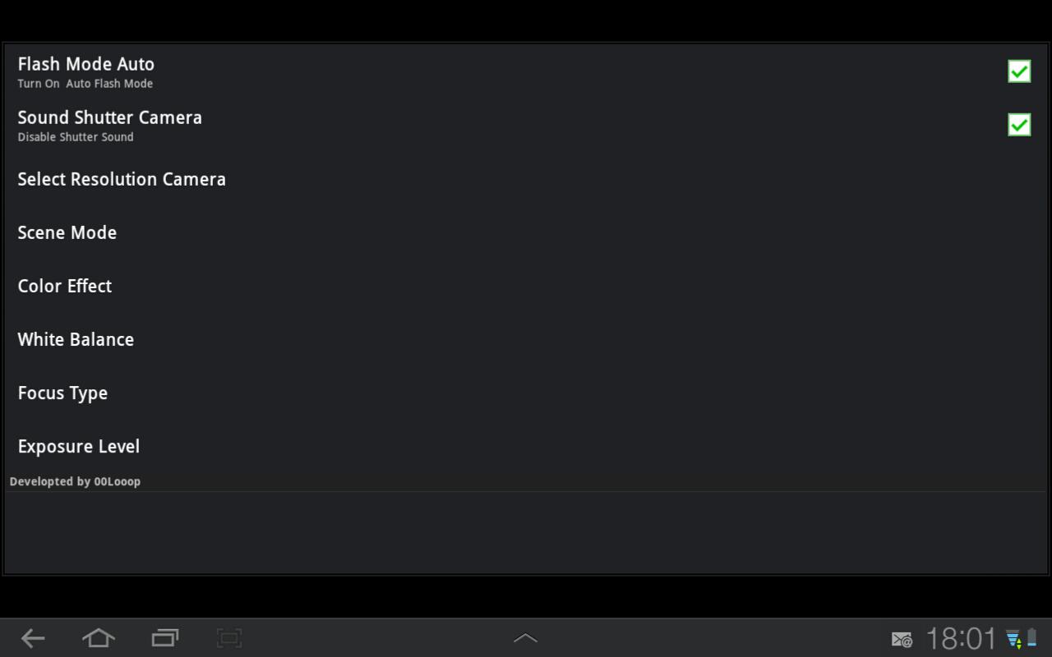Tap the Flash Mode Auto title text
Image resolution: width=1052 pixels, height=657 pixels.
point(86,64)
